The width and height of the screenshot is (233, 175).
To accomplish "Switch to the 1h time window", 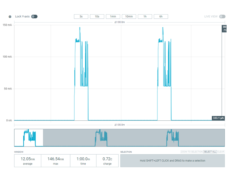I will [x=145, y=17].
